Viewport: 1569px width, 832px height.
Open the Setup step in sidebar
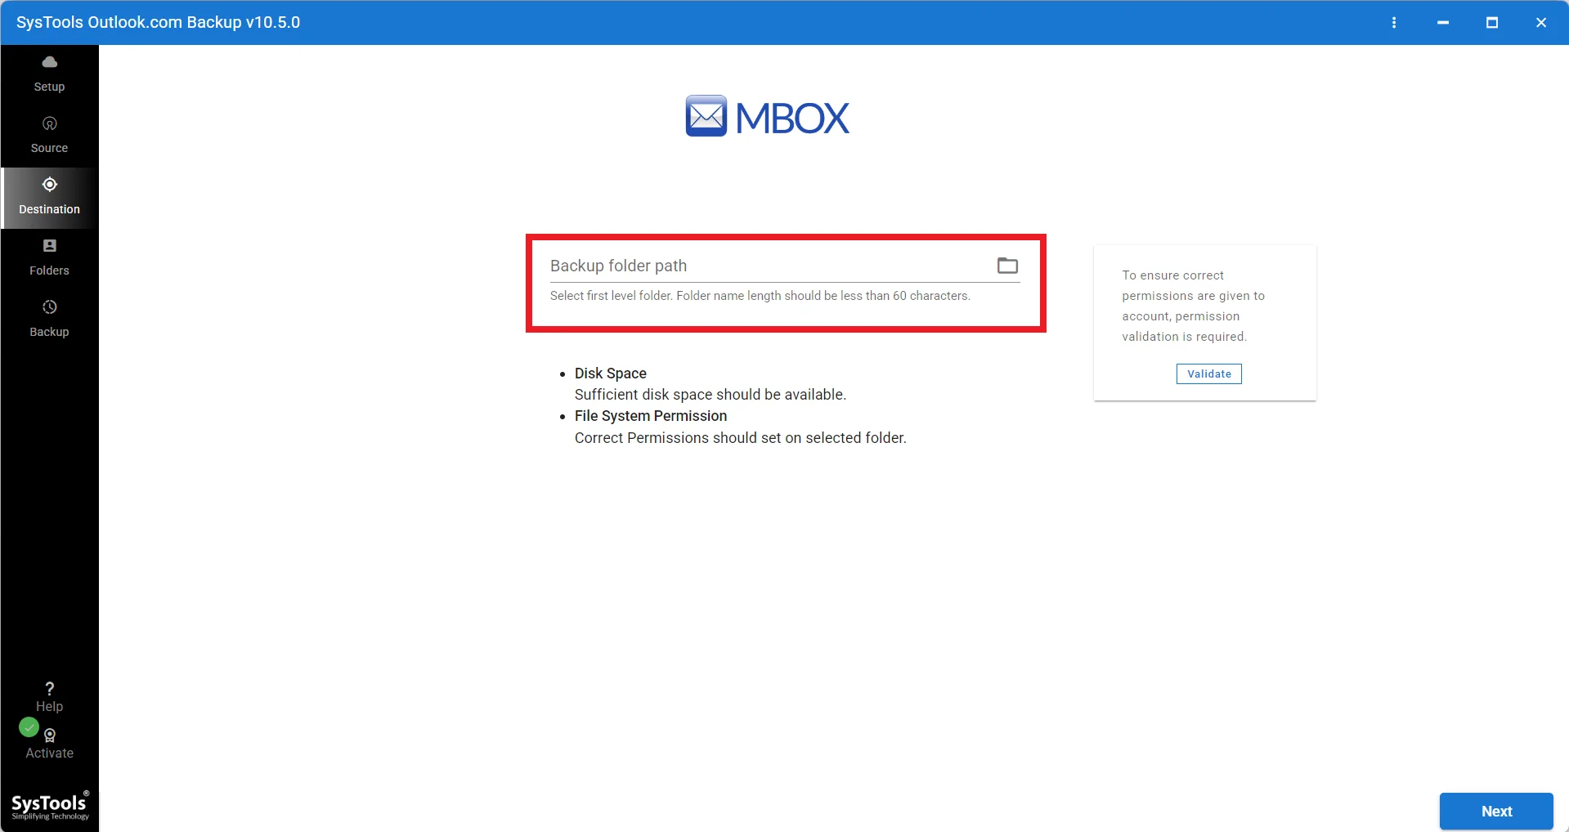(x=49, y=74)
